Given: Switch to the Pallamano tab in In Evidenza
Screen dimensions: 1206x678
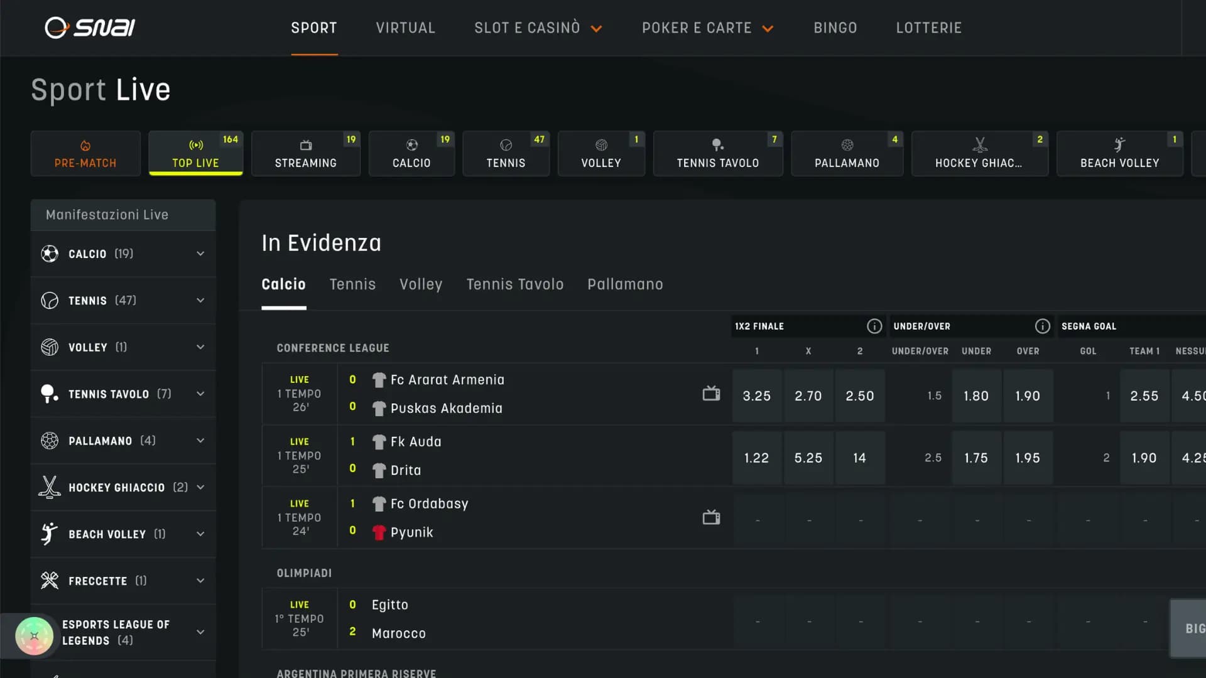Looking at the screenshot, I should (625, 284).
